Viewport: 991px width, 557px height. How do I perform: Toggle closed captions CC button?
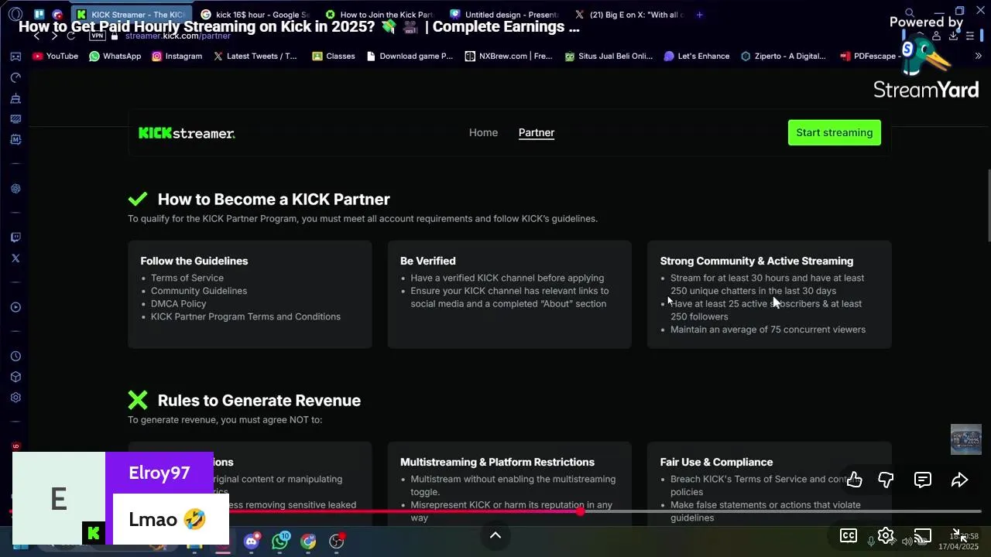[x=849, y=535]
